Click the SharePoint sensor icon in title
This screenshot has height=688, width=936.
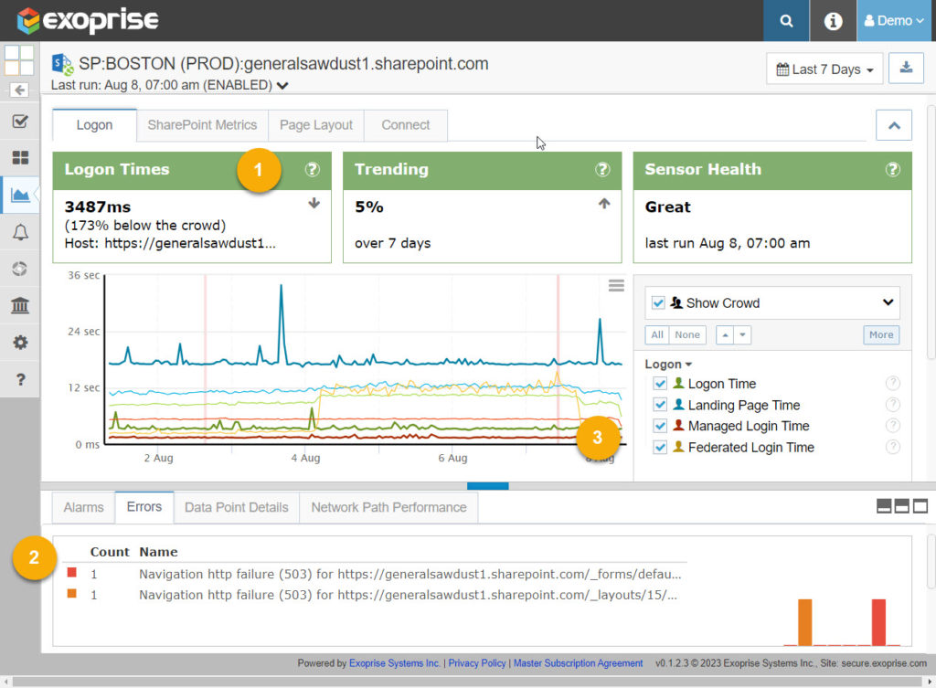coord(63,65)
